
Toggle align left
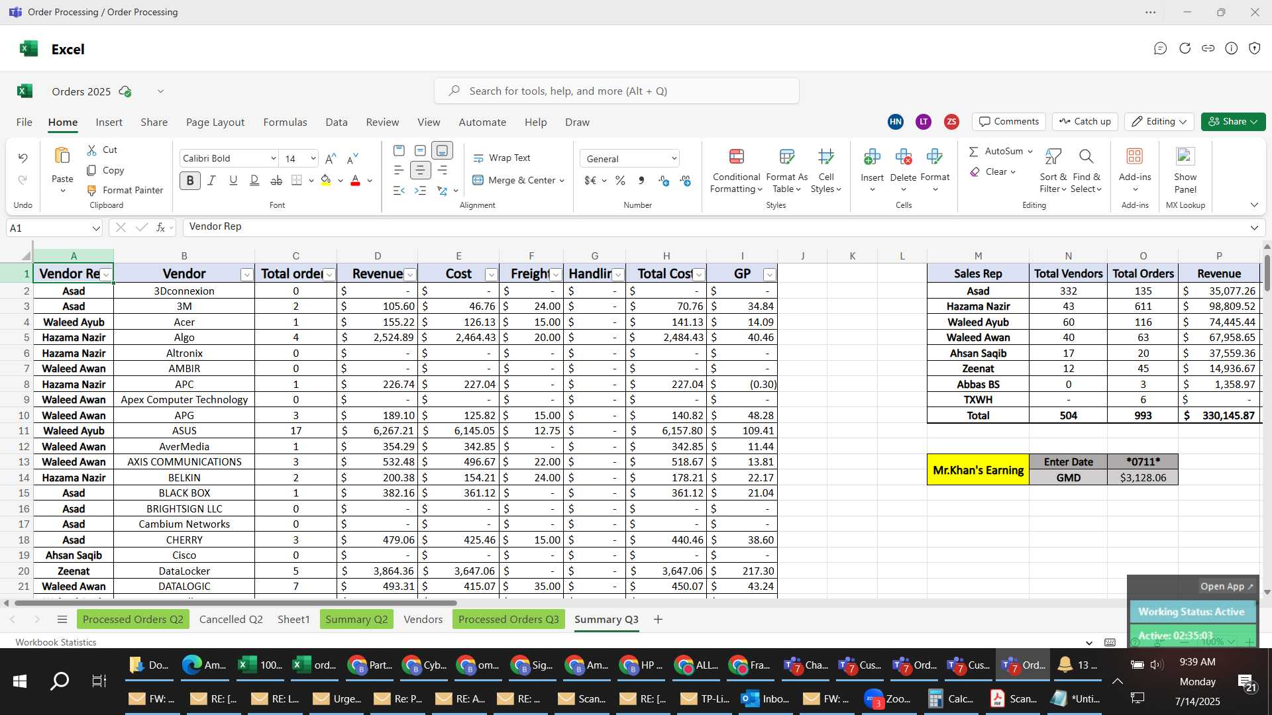point(399,170)
